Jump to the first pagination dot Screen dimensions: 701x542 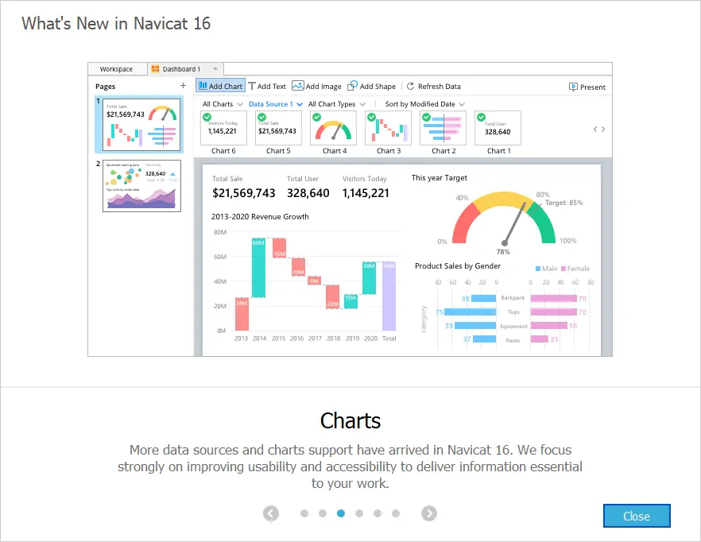(x=304, y=513)
